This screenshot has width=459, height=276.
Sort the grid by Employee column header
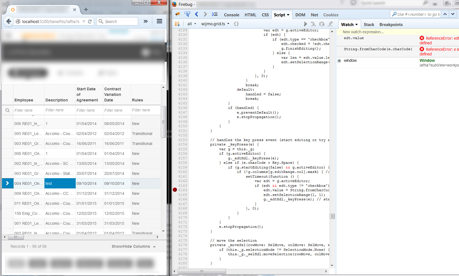pyautogui.click(x=24, y=100)
